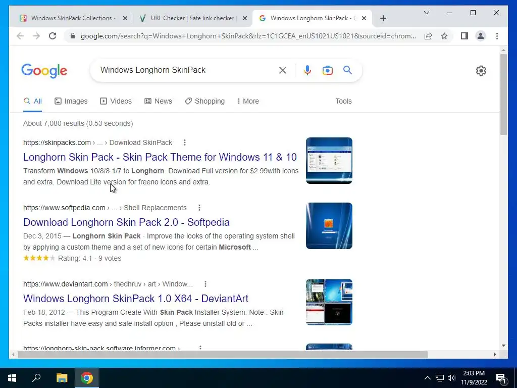
Task: Share this page using the share icon
Action: [428, 36]
